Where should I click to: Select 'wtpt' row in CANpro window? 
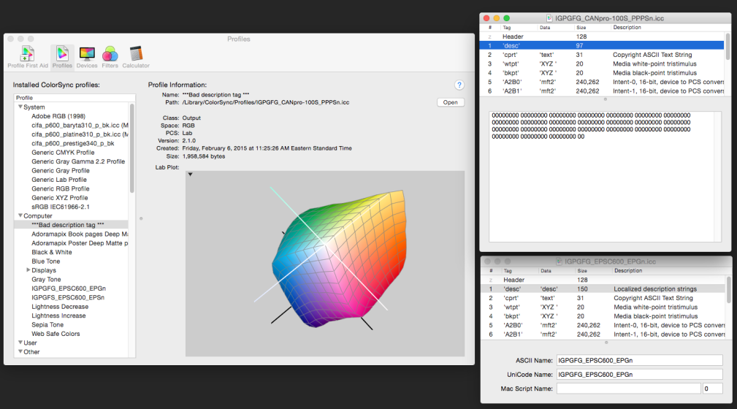602,64
